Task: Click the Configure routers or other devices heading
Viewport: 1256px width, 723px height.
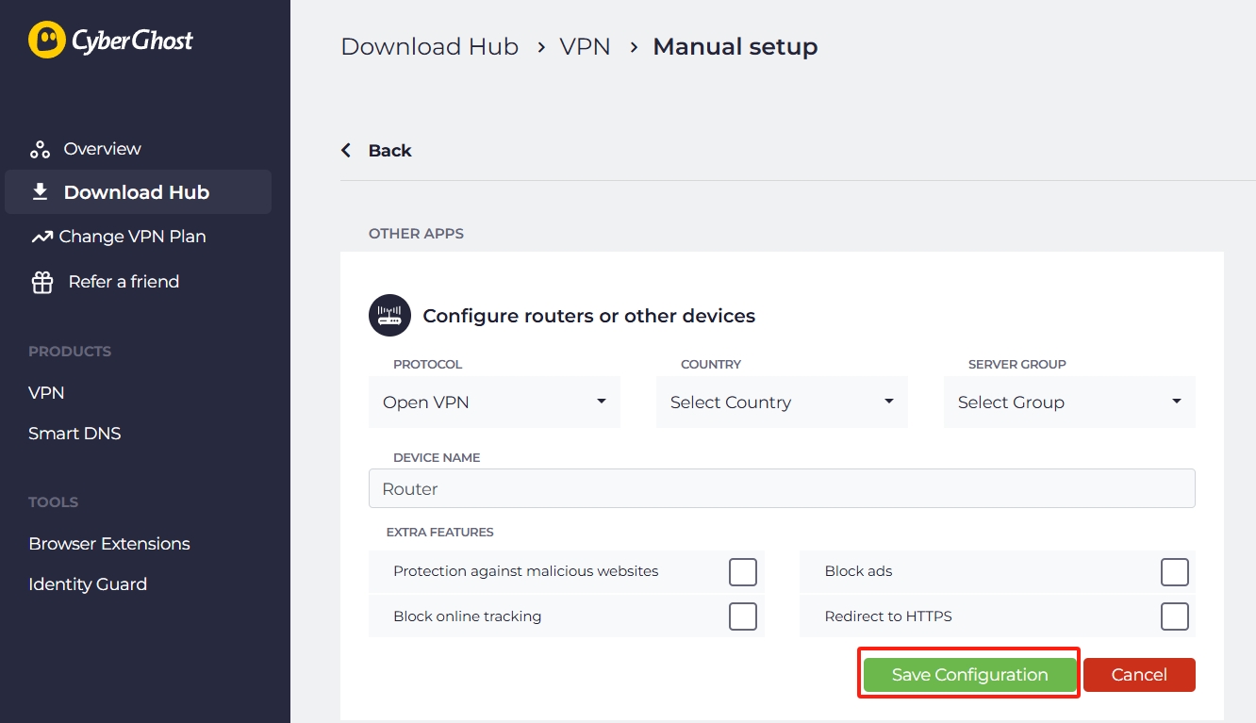Action: point(588,316)
